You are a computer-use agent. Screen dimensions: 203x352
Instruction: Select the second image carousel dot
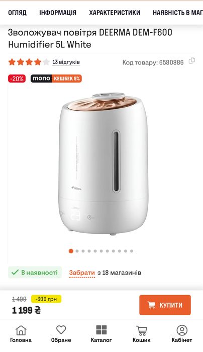77,251
